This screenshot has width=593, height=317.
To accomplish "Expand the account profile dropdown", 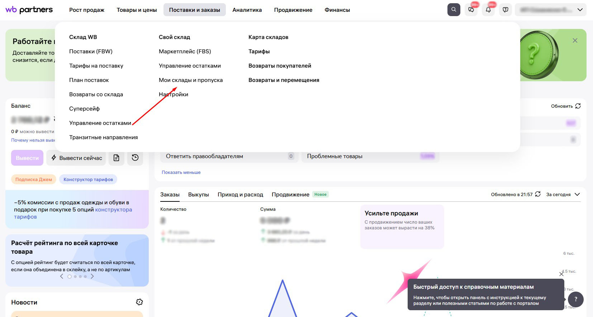I will (551, 10).
